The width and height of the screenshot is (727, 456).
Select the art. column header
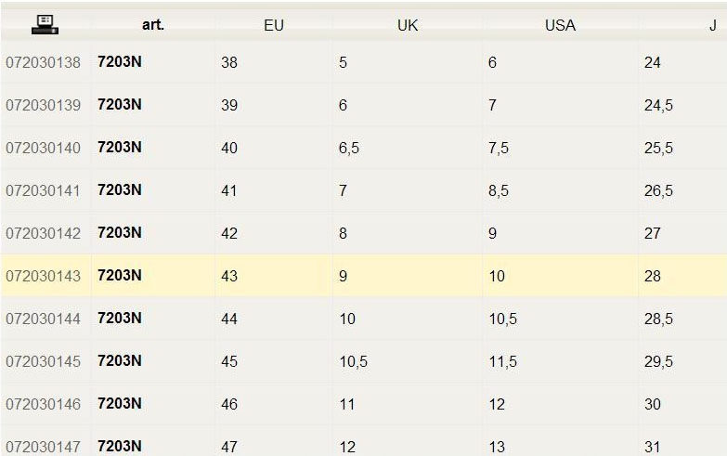pyautogui.click(x=153, y=24)
